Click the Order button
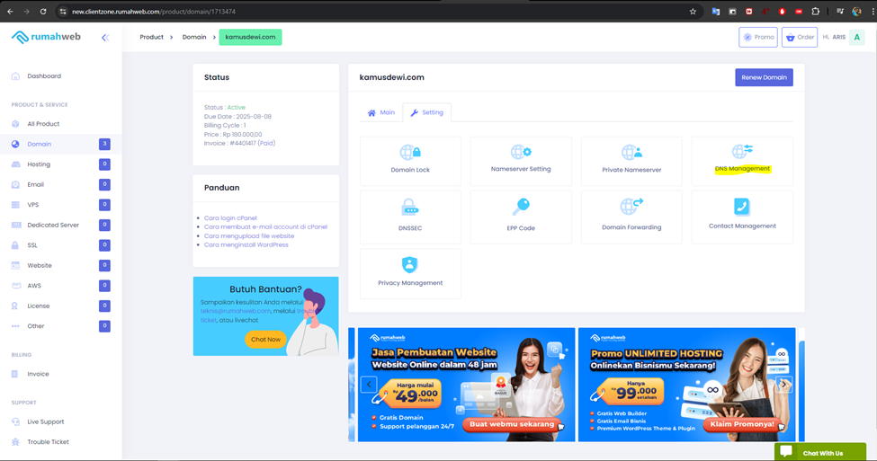Image resolution: width=877 pixels, height=461 pixels. pyautogui.click(x=800, y=38)
